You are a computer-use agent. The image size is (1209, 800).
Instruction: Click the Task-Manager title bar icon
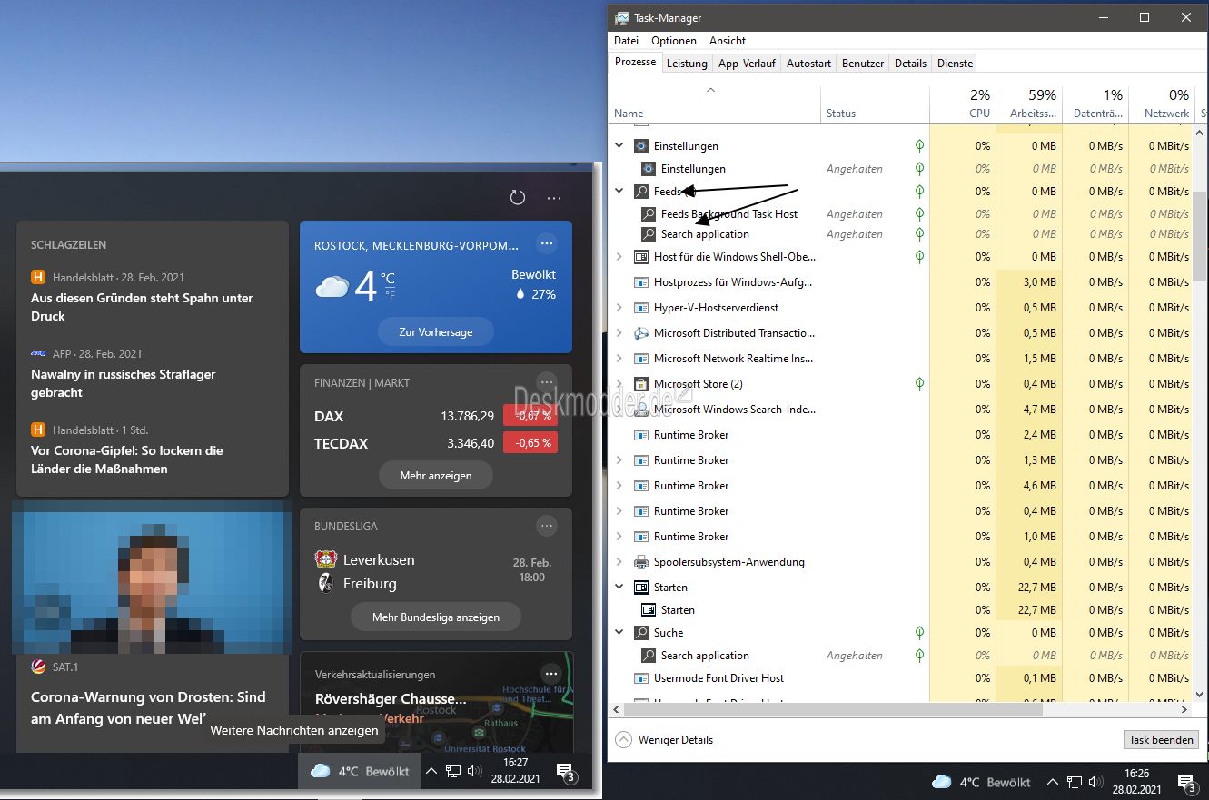(622, 17)
